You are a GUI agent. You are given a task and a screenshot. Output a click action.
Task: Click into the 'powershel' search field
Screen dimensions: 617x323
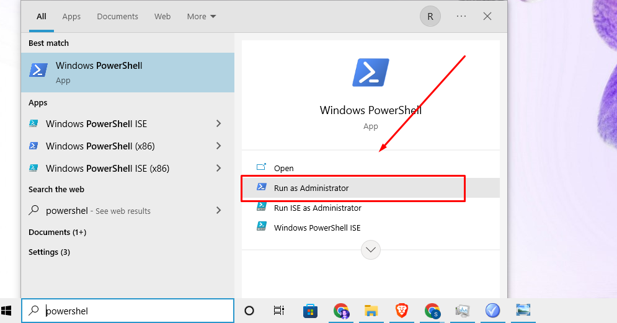(x=128, y=311)
